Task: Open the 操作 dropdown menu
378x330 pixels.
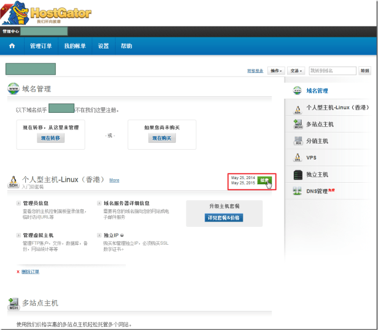Action: point(276,71)
